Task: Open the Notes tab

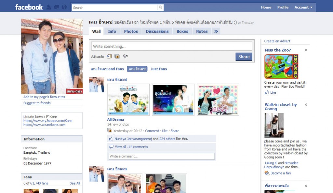Action: (202, 31)
